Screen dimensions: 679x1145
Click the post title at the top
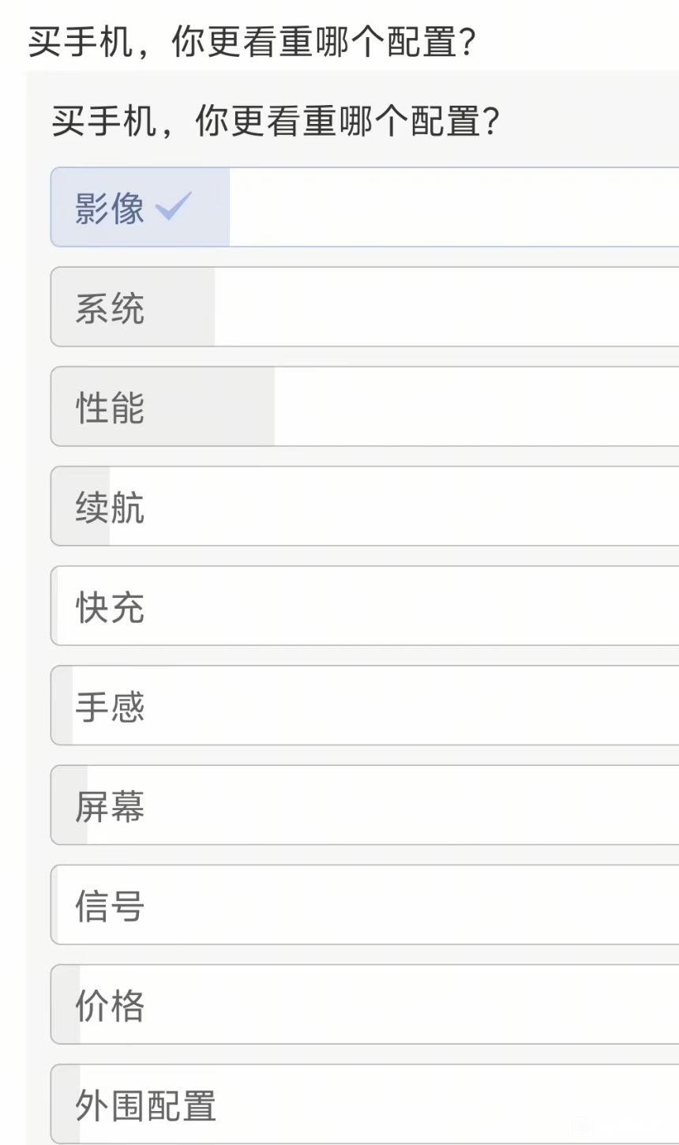coord(252,43)
